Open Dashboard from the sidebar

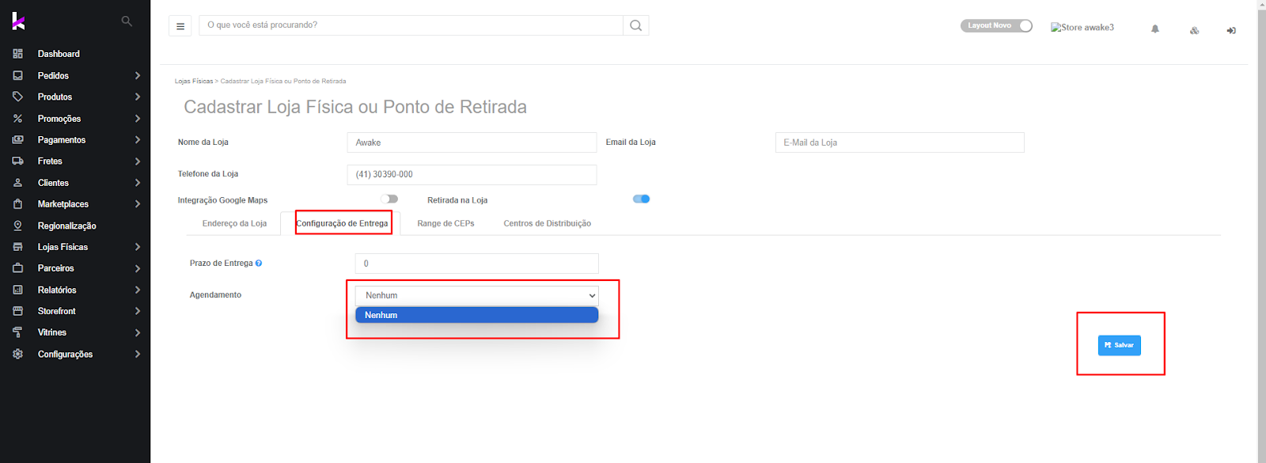click(59, 54)
